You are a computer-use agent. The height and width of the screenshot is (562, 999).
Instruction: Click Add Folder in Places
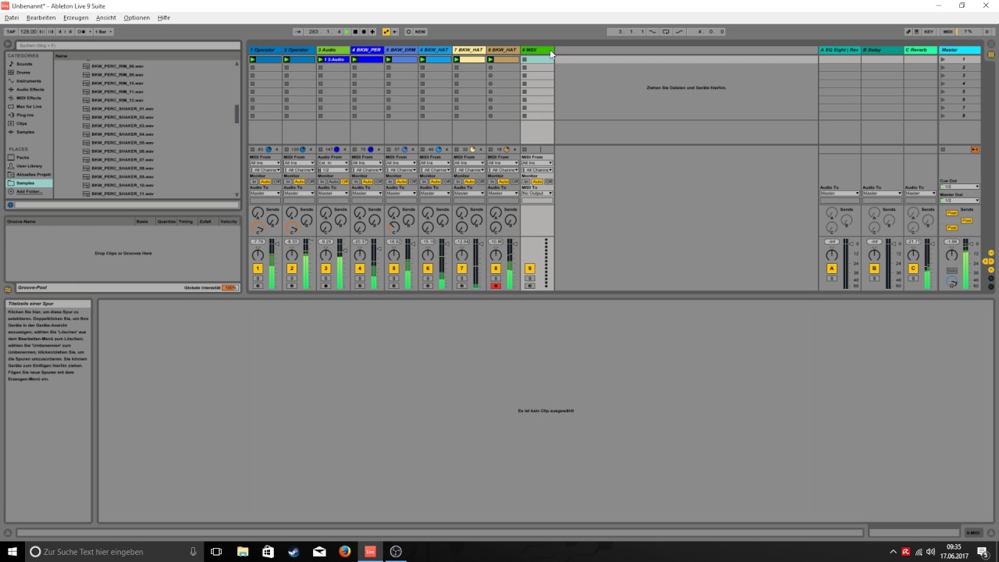click(x=28, y=191)
